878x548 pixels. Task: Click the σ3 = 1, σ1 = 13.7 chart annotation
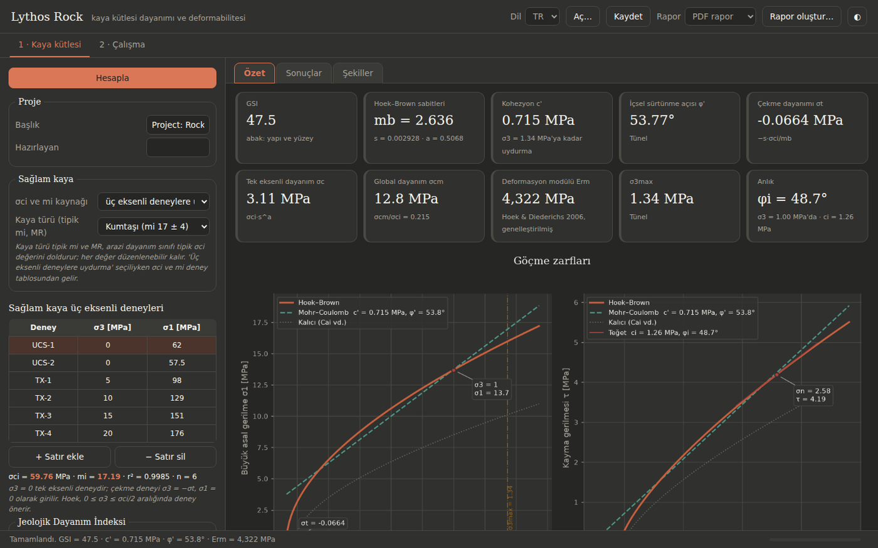(x=492, y=389)
